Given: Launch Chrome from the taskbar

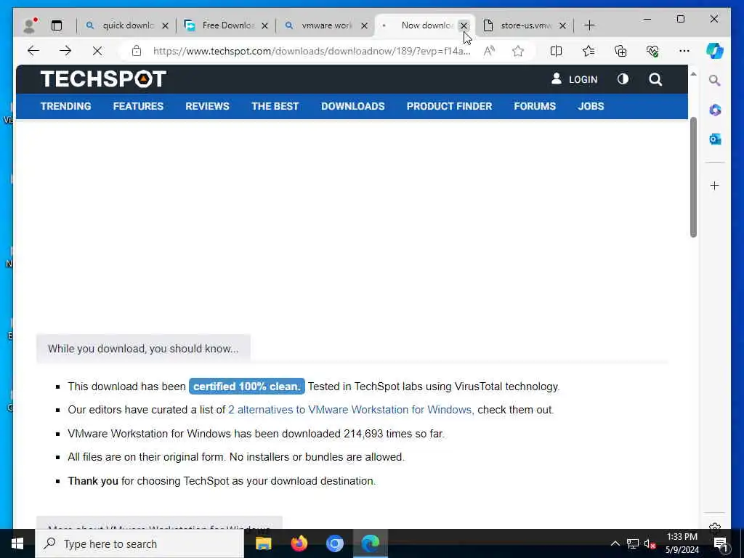Looking at the screenshot, I should click(x=334, y=543).
